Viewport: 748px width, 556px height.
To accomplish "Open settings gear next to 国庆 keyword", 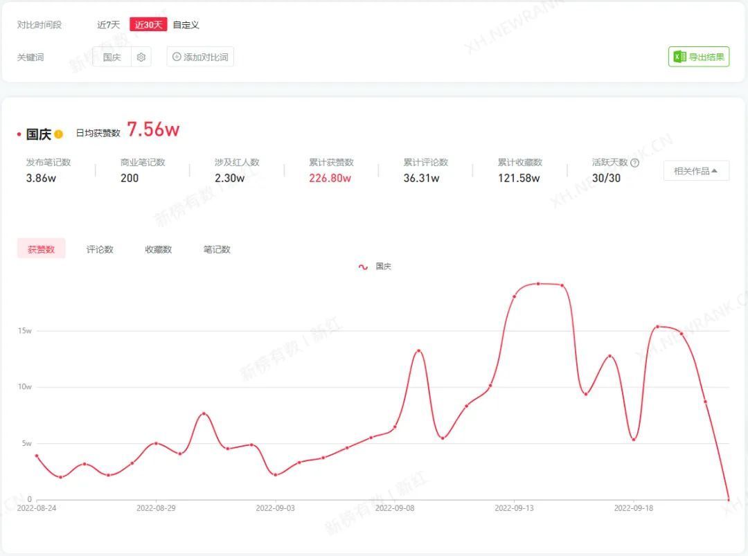I will [141, 57].
